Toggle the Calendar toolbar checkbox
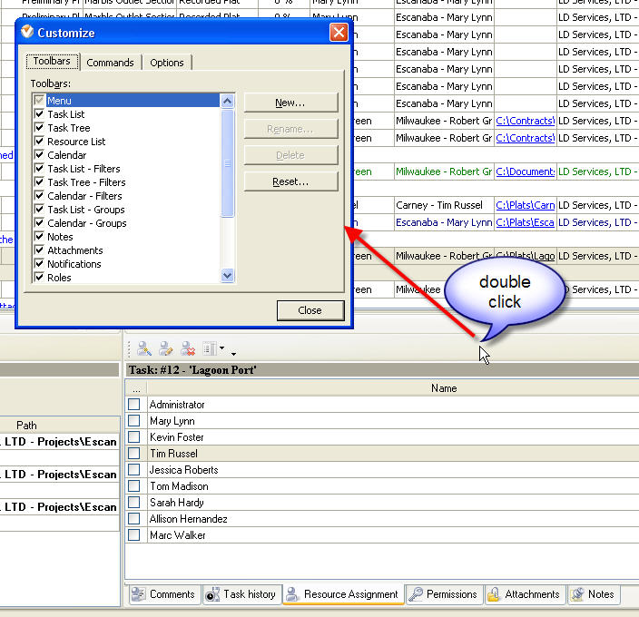The width and height of the screenshot is (639, 617). pyautogui.click(x=39, y=155)
